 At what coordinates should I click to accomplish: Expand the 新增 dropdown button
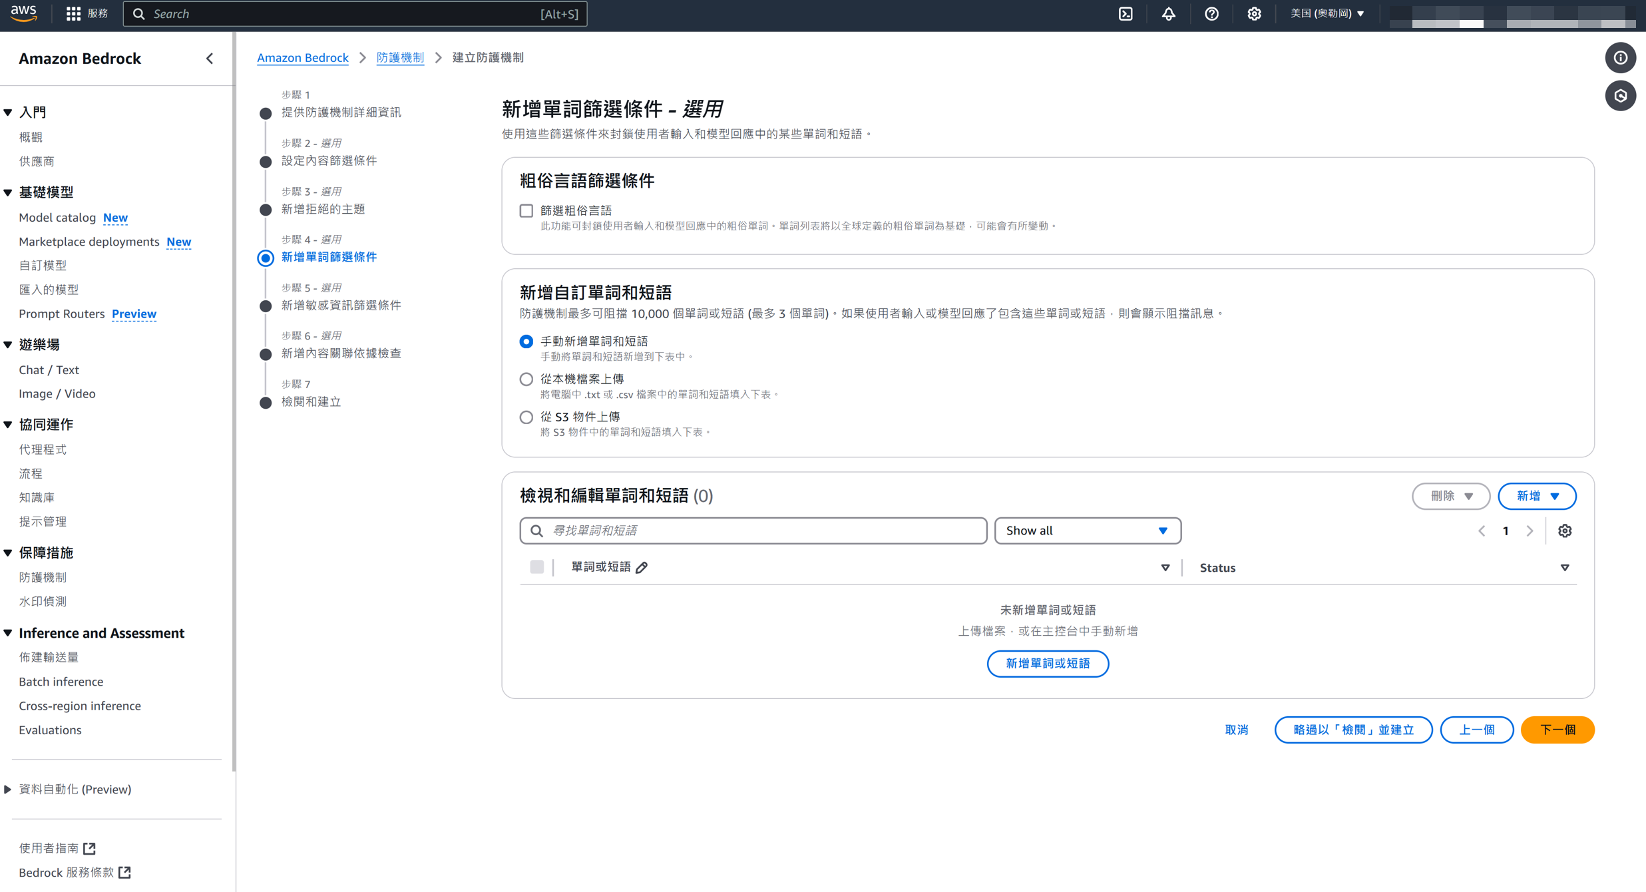(1536, 496)
